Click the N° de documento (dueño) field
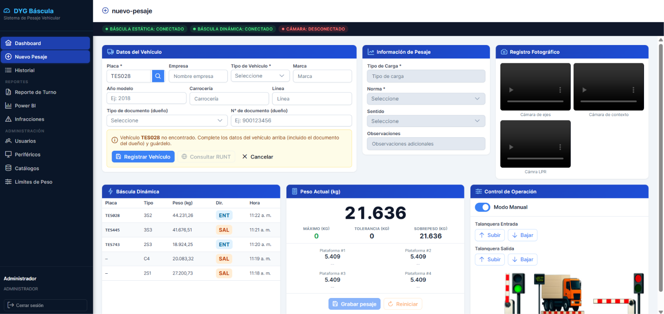Screen dimensions: 664x314 [x=291, y=120]
